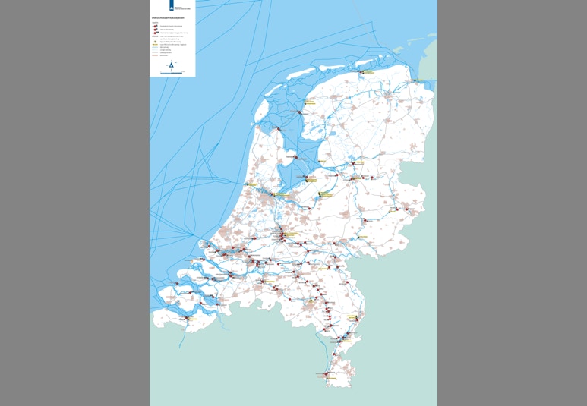Click the marker in Zeeuws-Vlaanderen near Terneuzen
Image resolution: width=587 pixels, height=406 pixels.
(x=188, y=319)
